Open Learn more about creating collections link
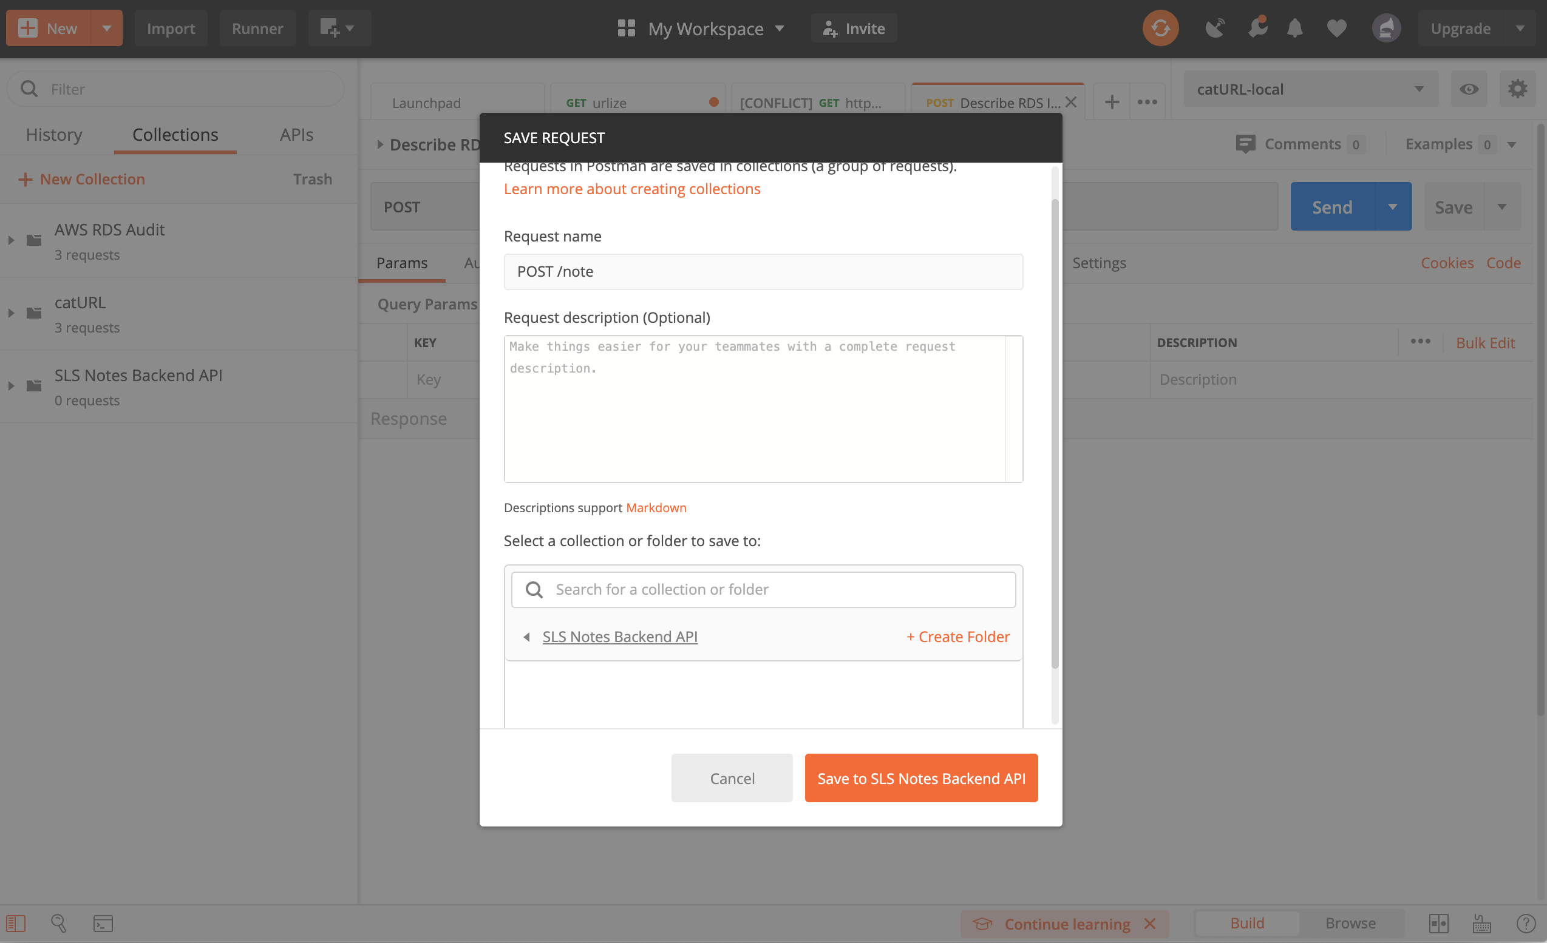Screen dimensions: 1547x943 tap(631, 189)
